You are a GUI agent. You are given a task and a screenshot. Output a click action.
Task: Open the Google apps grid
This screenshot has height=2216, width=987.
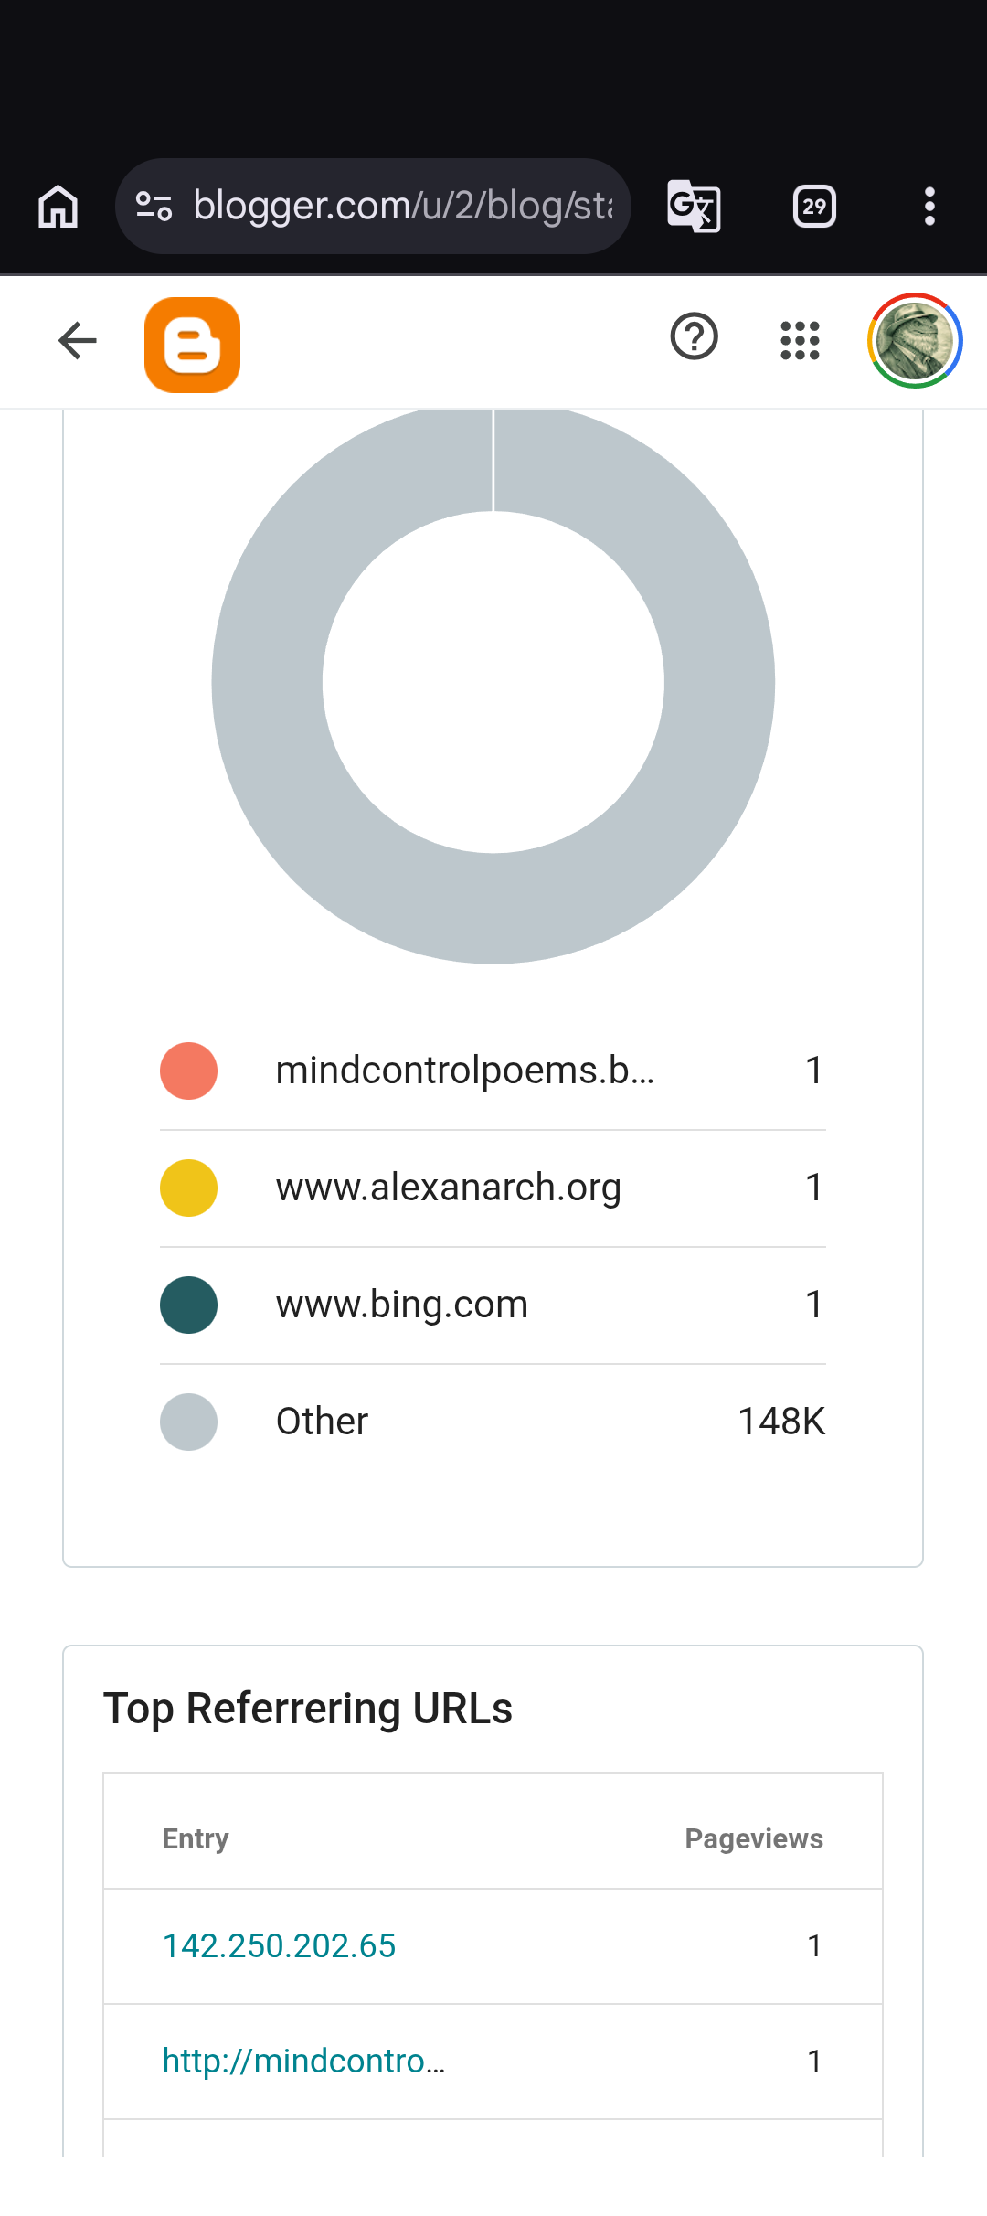pyautogui.click(x=800, y=341)
